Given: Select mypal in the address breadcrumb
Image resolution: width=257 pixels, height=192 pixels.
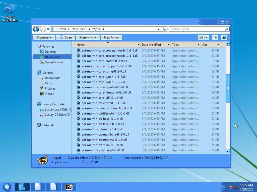Looking at the screenshot, I should tap(96, 29).
